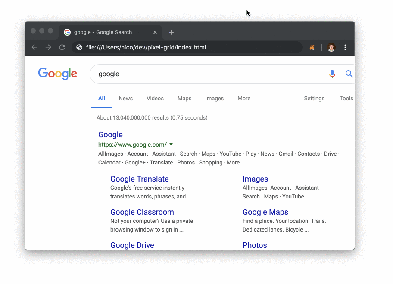
Task: Open the Google Maps sitelink
Action: click(265, 212)
